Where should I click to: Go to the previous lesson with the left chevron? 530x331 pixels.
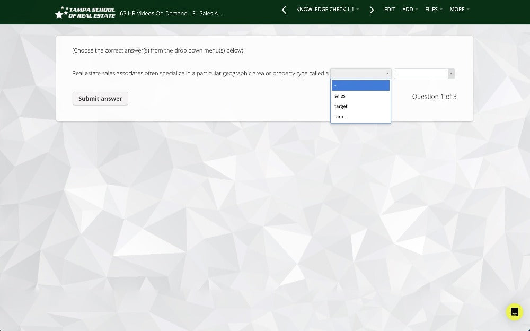coord(284,10)
